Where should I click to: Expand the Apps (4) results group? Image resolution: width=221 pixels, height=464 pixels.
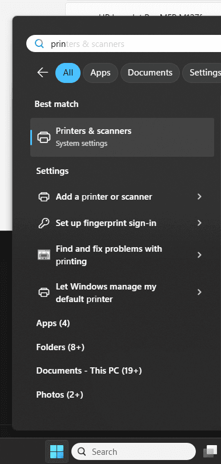pyautogui.click(x=53, y=323)
